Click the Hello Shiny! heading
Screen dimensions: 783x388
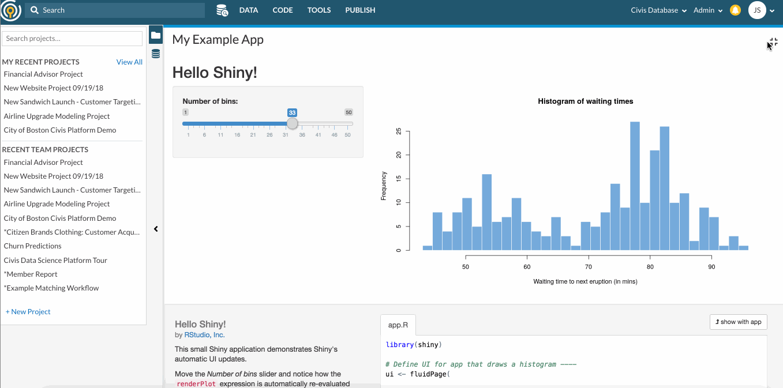(x=215, y=73)
